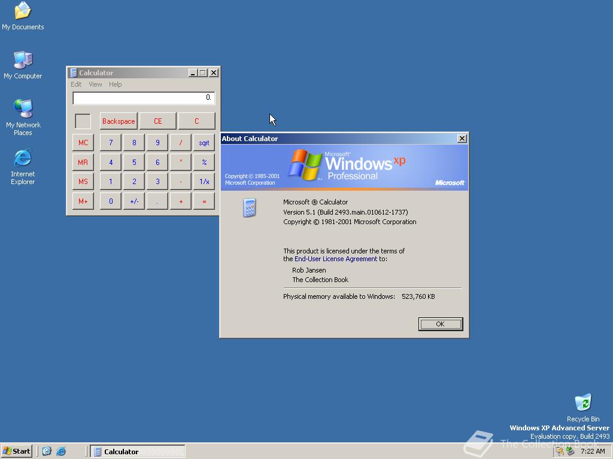Click the calculator icon in Calculator title bar

point(73,72)
